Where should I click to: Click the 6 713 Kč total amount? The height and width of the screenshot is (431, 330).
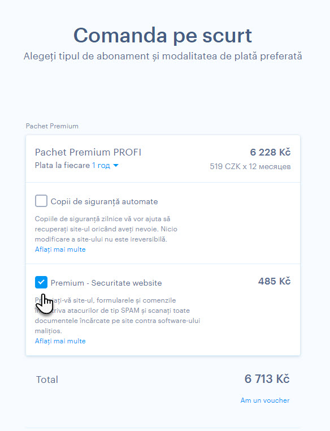pyautogui.click(x=267, y=379)
